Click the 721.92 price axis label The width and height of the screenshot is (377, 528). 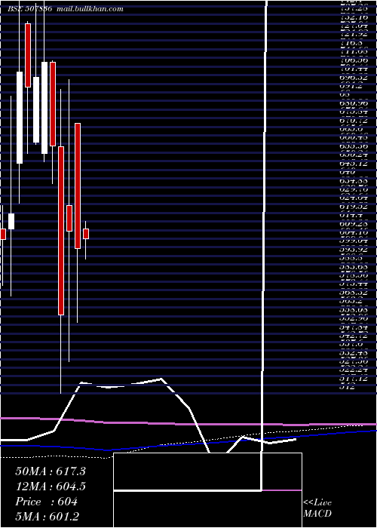(354, 34)
